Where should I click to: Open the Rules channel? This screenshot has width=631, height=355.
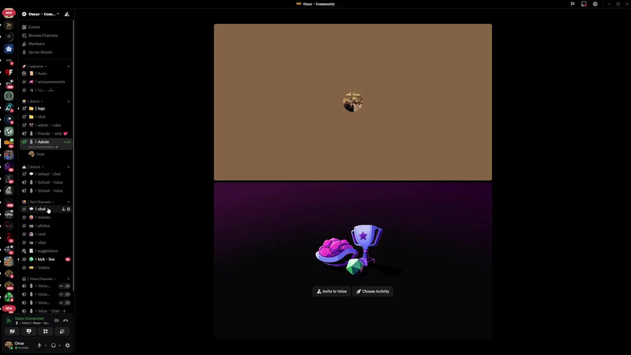pos(46,73)
